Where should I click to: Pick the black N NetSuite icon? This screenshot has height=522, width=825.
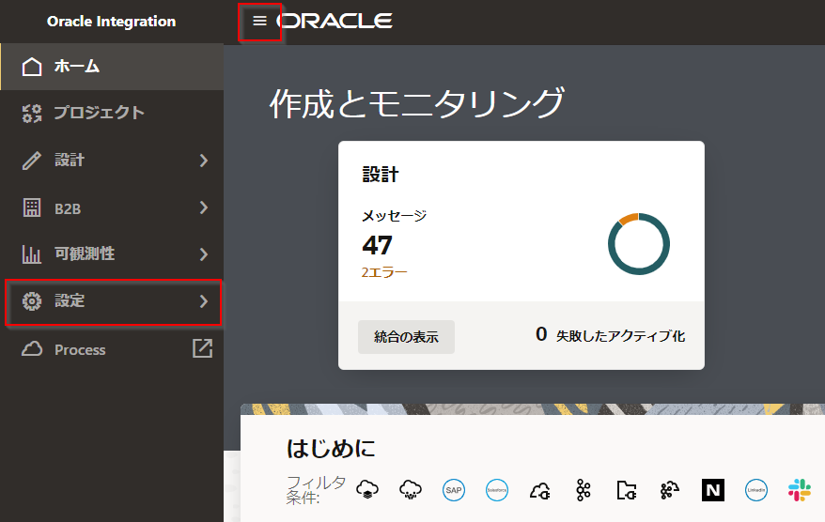713,489
